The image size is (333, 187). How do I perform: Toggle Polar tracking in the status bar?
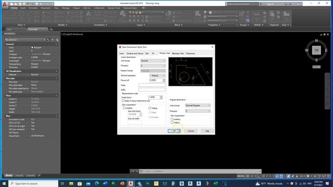263,176
